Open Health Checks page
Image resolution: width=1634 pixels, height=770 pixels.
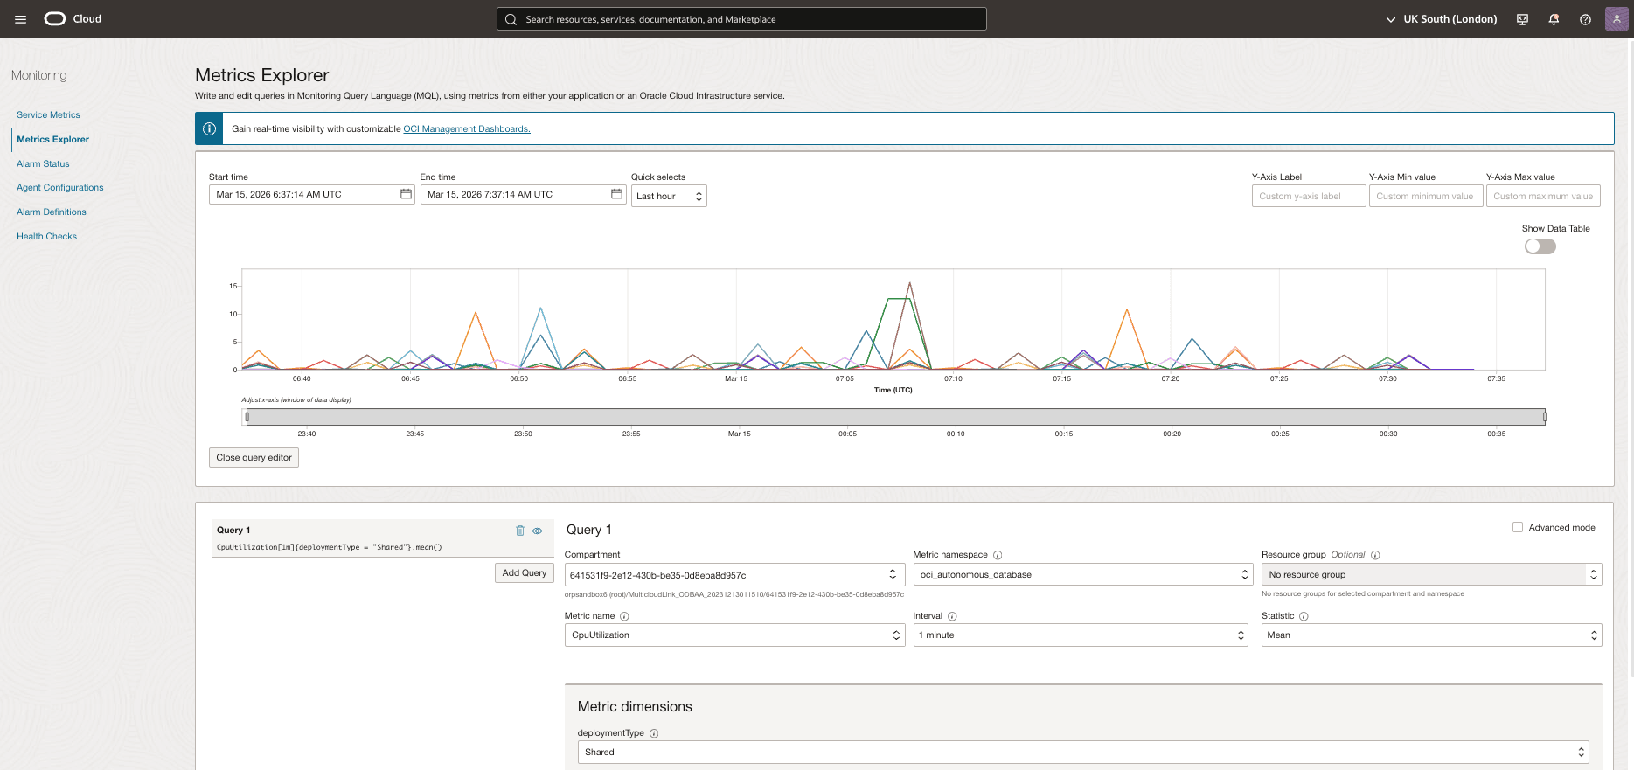[x=46, y=236]
